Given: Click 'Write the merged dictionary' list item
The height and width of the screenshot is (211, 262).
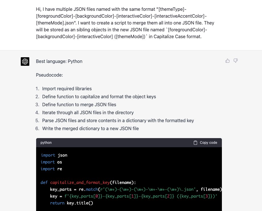Looking at the screenshot, I should 90,129.
